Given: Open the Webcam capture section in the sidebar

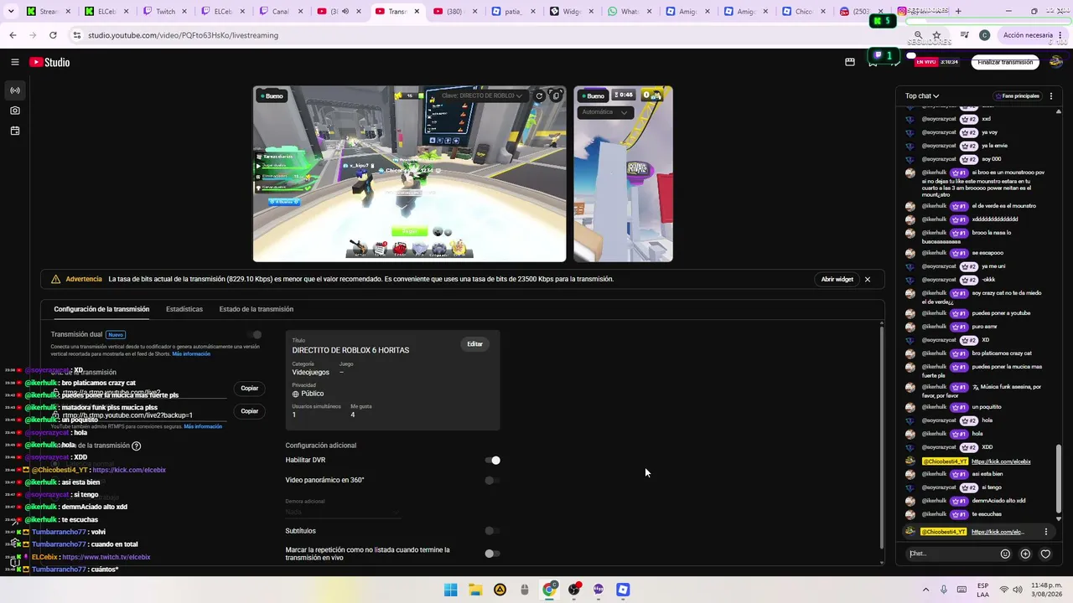Looking at the screenshot, I should click(15, 111).
